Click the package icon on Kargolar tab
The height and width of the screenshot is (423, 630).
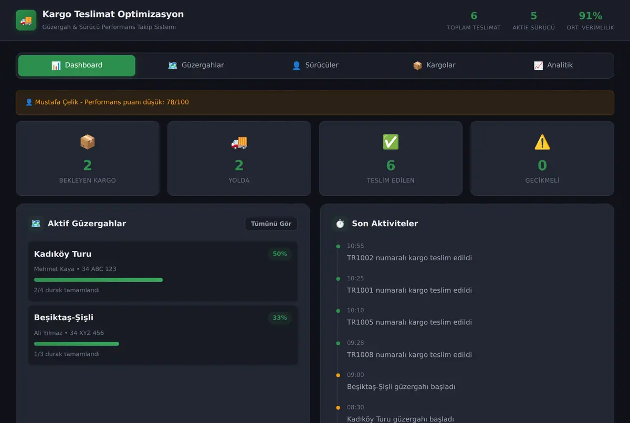tap(417, 66)
